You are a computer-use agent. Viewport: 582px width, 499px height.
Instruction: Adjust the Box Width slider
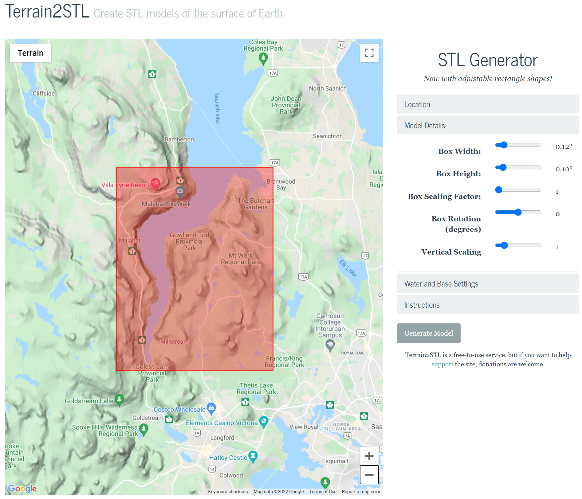(x=504, y=145)
